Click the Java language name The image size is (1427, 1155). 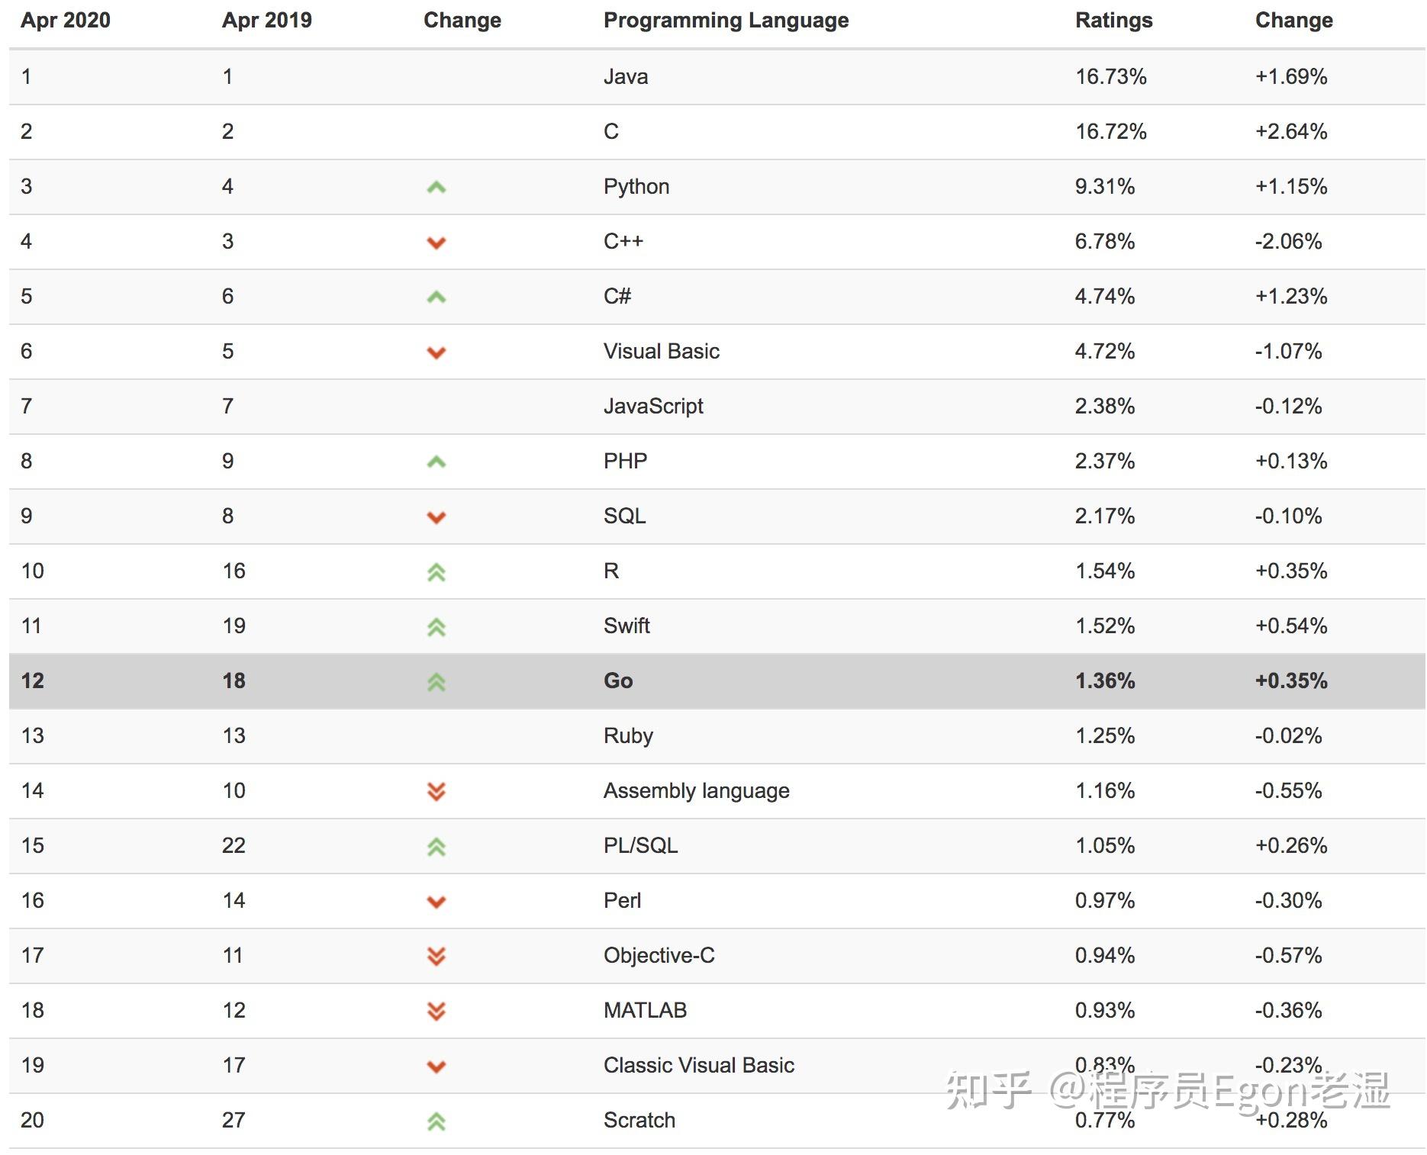626,76
